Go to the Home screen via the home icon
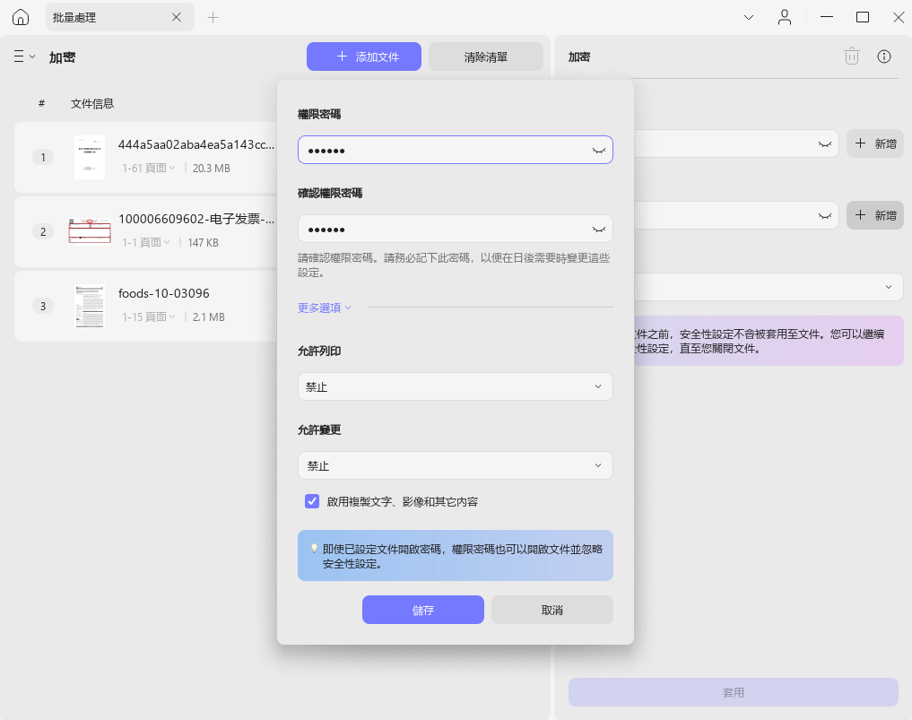Screen dimensions: 912x720 [x=20, y=16]
